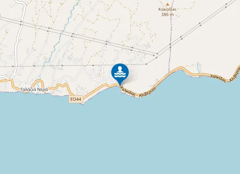Screen dimensions: 240x174
Task: Click the Κακοδίκι 386 m elevation label
Action: 168,12
